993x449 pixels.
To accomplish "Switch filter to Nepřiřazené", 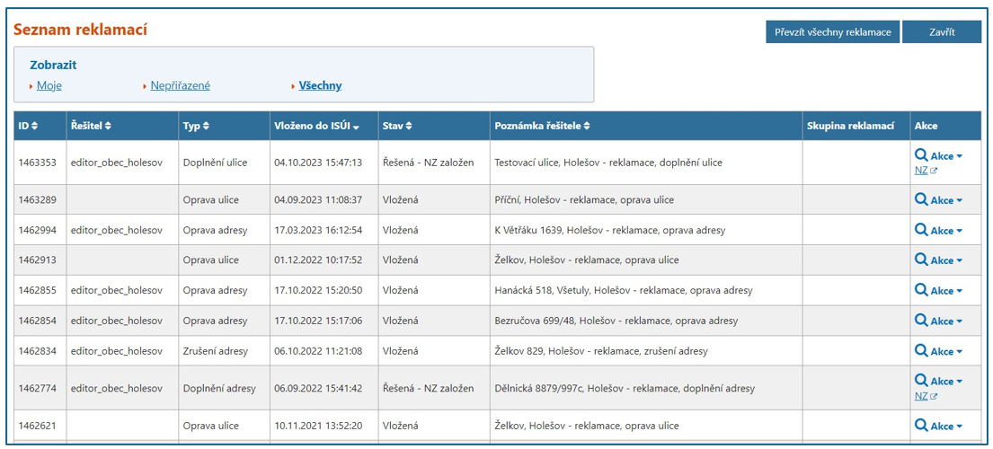I will tap(180, 86).
